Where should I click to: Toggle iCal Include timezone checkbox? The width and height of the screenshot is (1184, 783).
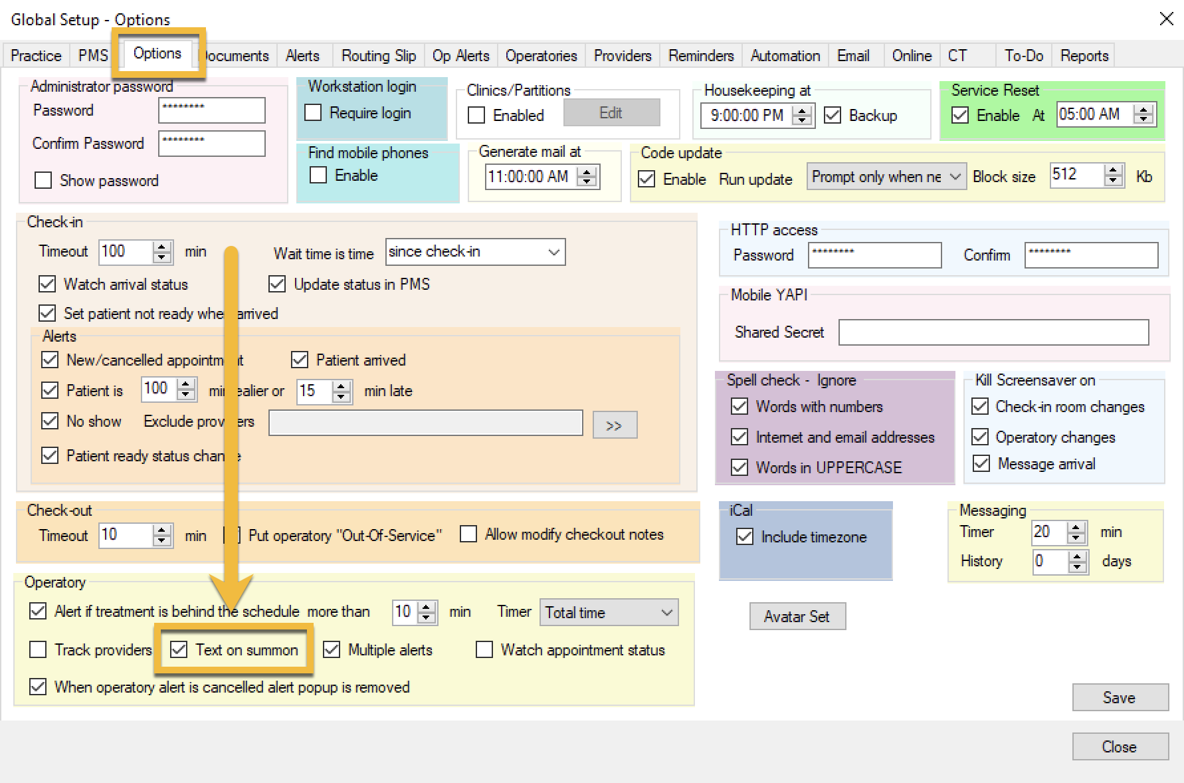coord(745,536)
